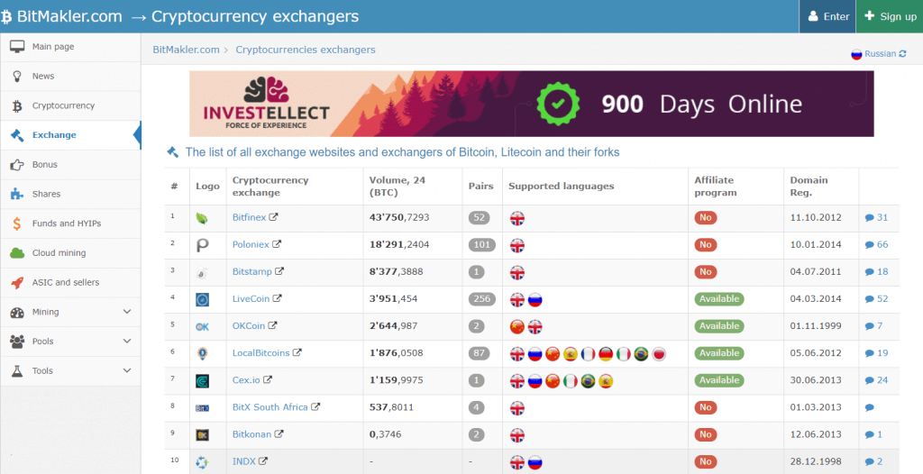Viewport: 923px width, 474px height.
Task: Click the LiveCoin logo icon
Action: 202,300
